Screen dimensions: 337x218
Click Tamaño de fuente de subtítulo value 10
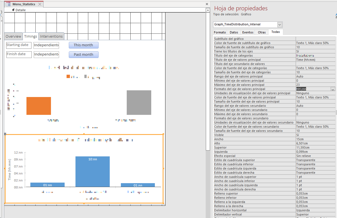tap(316, 47)
